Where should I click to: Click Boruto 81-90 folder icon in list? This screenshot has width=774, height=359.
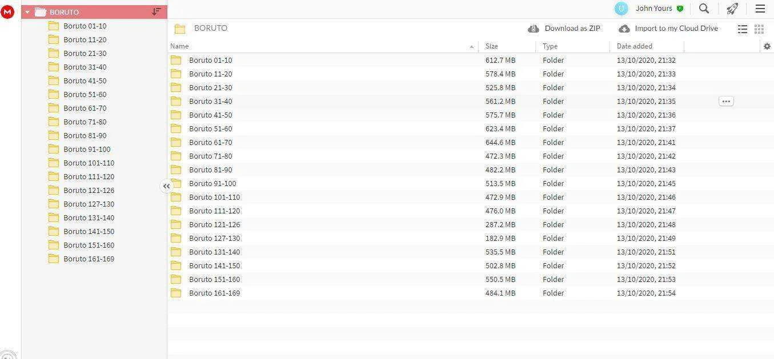(x=176, y=170)
